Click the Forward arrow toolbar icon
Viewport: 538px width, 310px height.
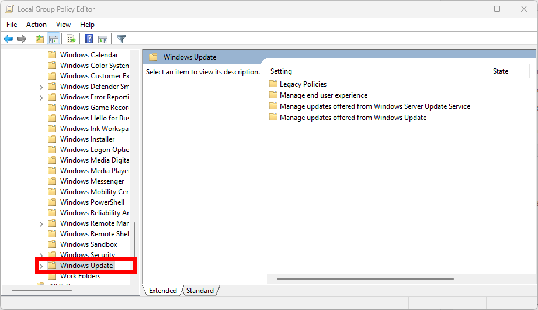pyautogui.click(x=22, y=39)
